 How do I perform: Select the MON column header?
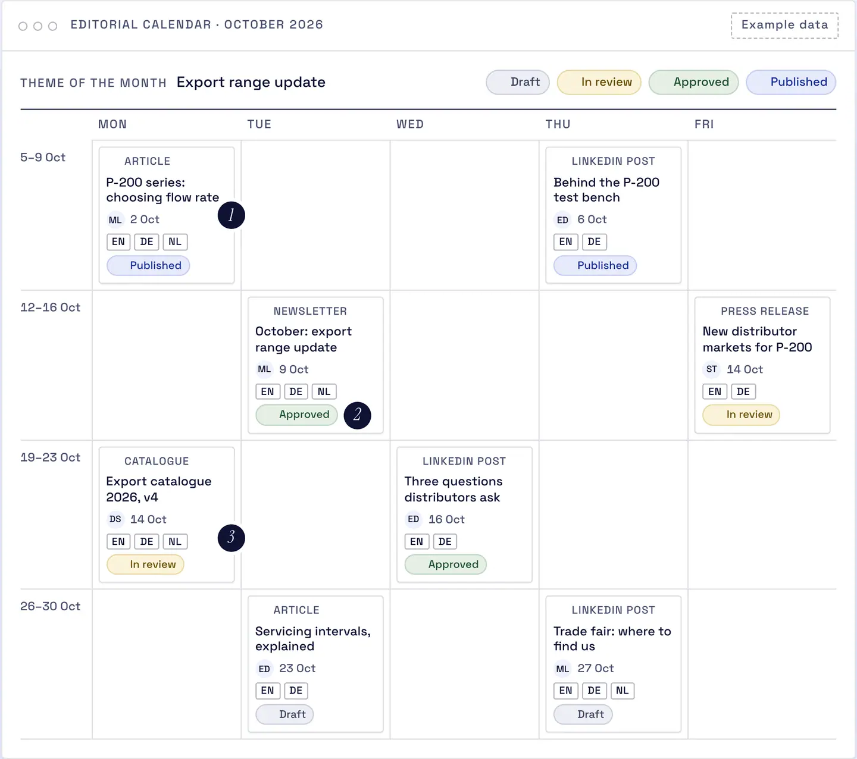pos(112,124)
